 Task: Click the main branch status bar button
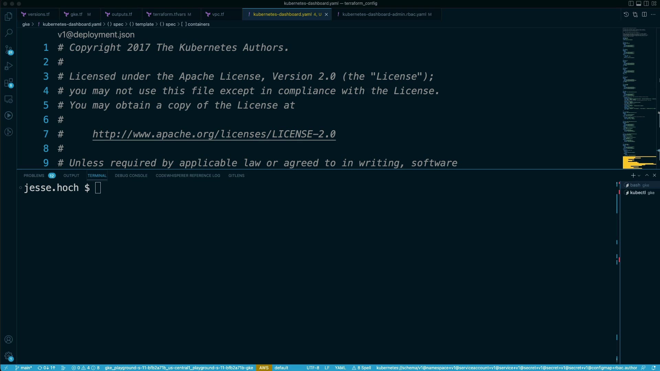coord(23,368)
